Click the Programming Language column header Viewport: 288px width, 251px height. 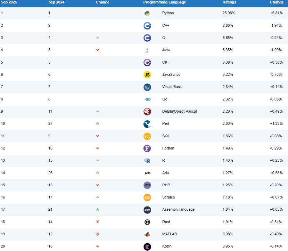tap(165, 2)
